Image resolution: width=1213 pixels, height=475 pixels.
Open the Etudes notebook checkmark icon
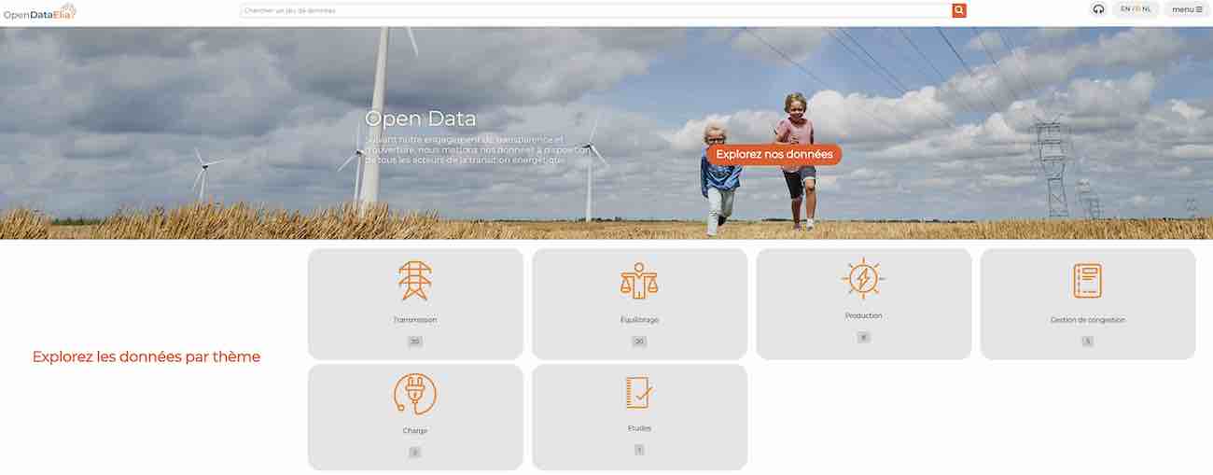click(x=639, y=392)
